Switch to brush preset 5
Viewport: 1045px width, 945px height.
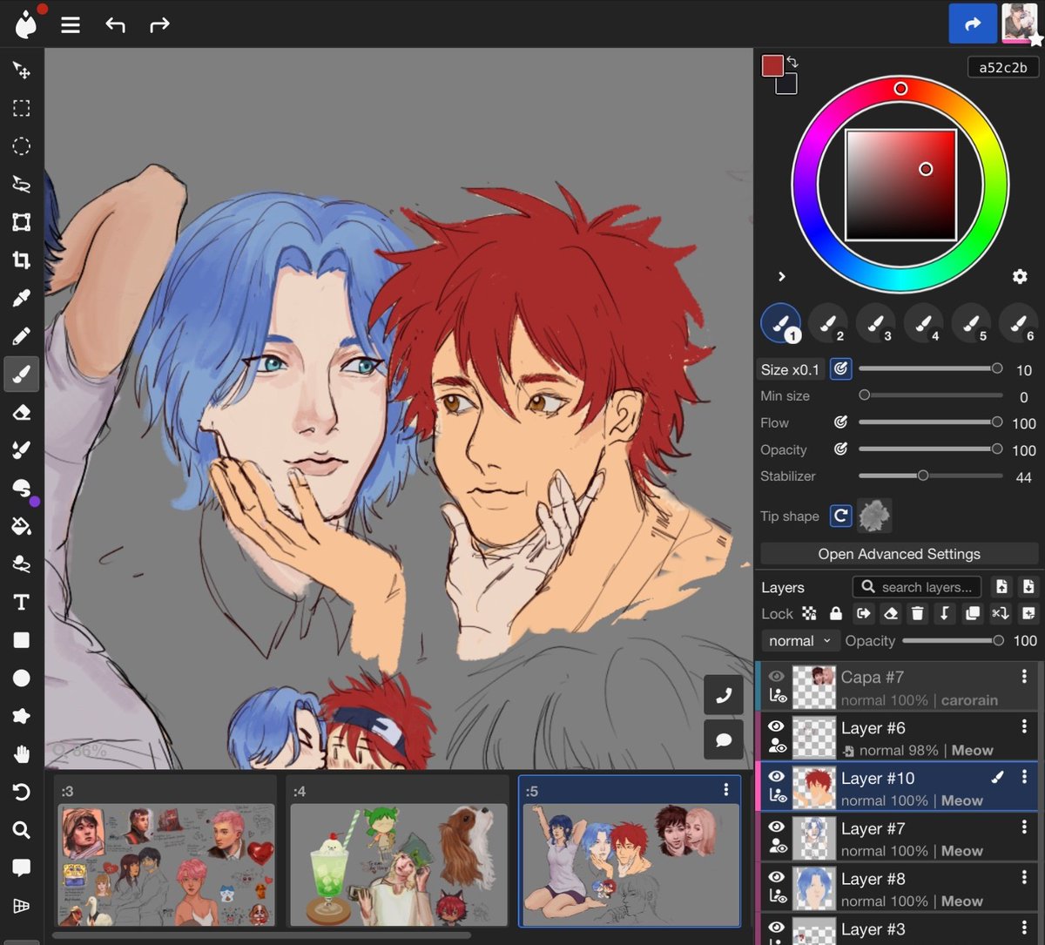(971, 324)
